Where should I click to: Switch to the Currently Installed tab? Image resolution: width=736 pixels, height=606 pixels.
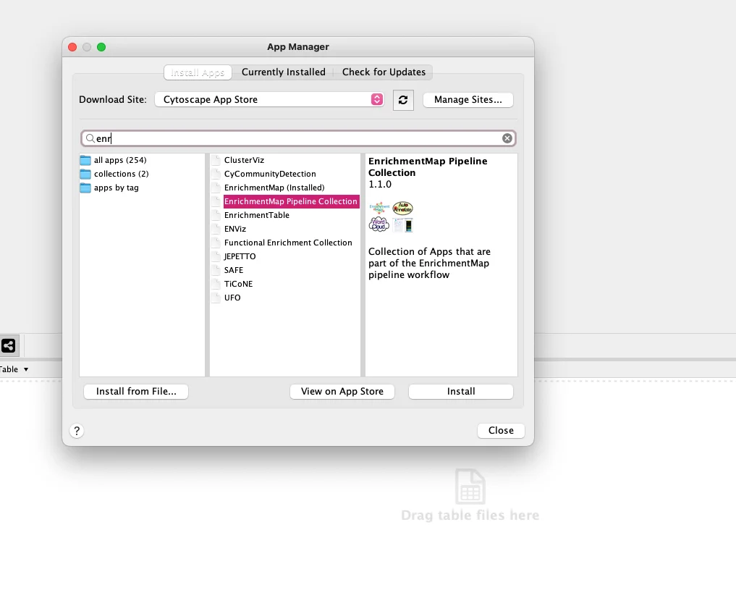[283, 72]
